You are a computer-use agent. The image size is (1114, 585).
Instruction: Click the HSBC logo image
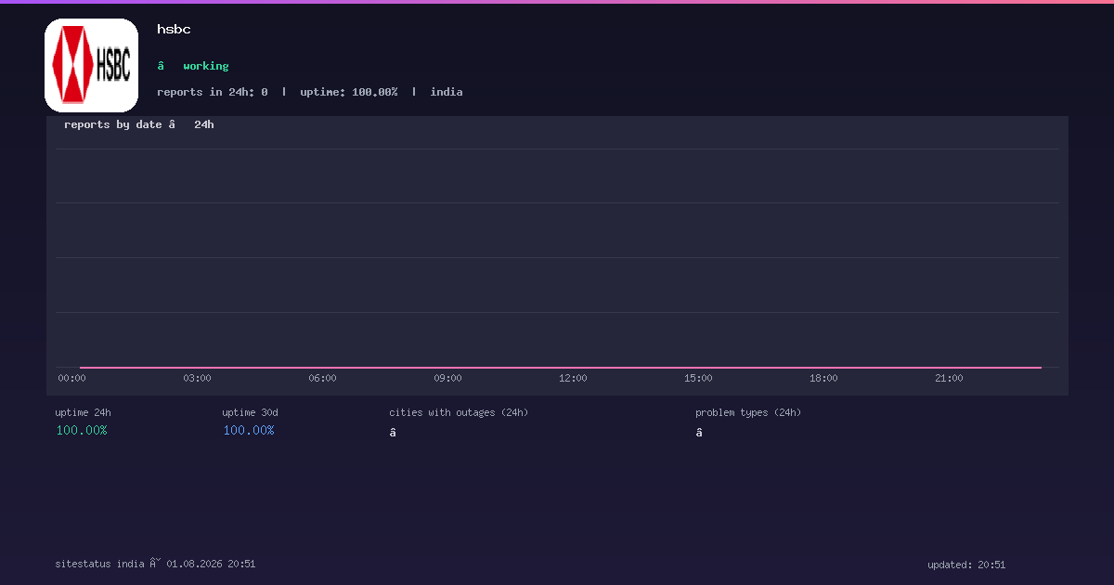pyautogui.click(x=91, y=65)
